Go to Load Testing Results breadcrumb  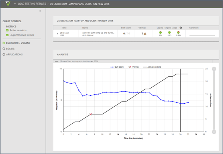[x=32, y=4]
